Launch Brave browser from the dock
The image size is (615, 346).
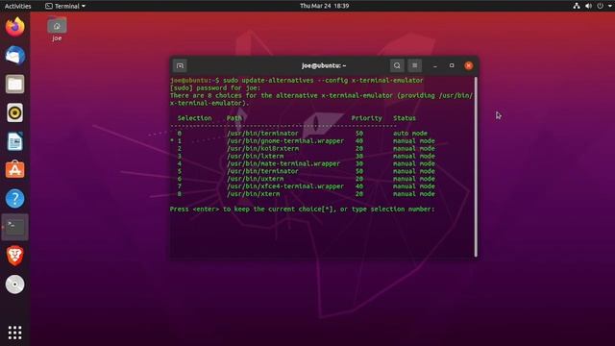[15, 256]
